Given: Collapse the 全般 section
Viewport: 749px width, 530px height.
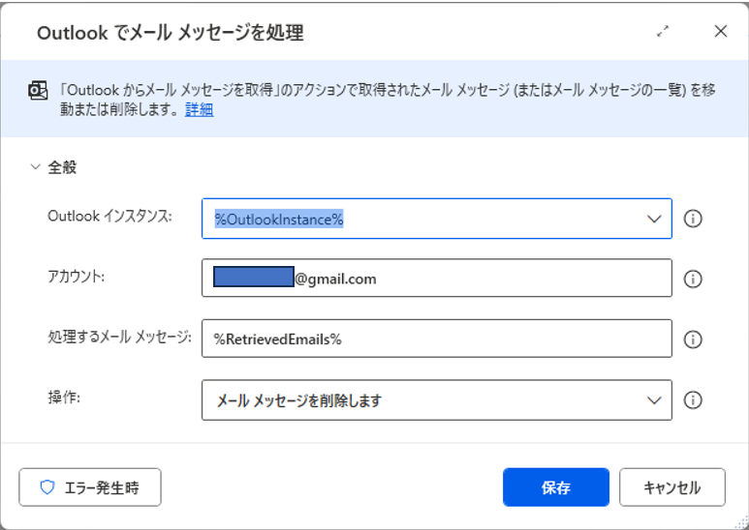Looking at the screenshot, I should click(x=35, y=166).
